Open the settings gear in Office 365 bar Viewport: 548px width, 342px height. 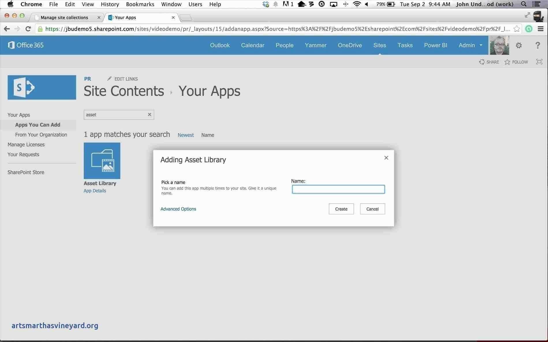coord(519,45)
